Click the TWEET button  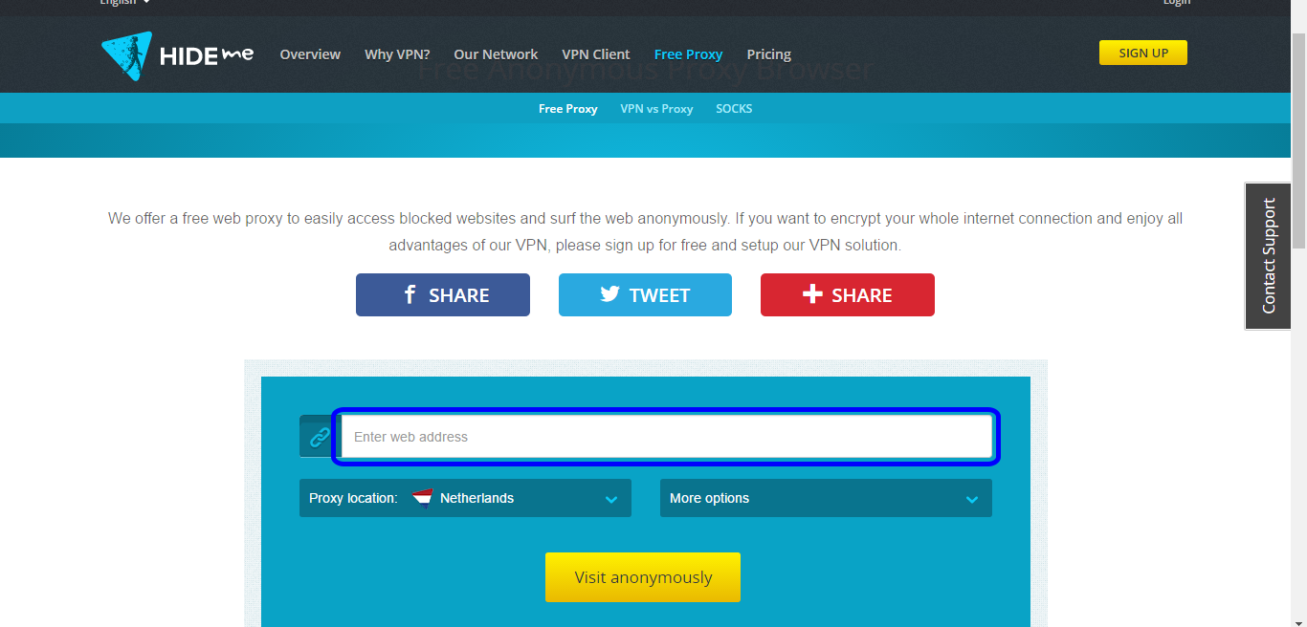(645, 294)
